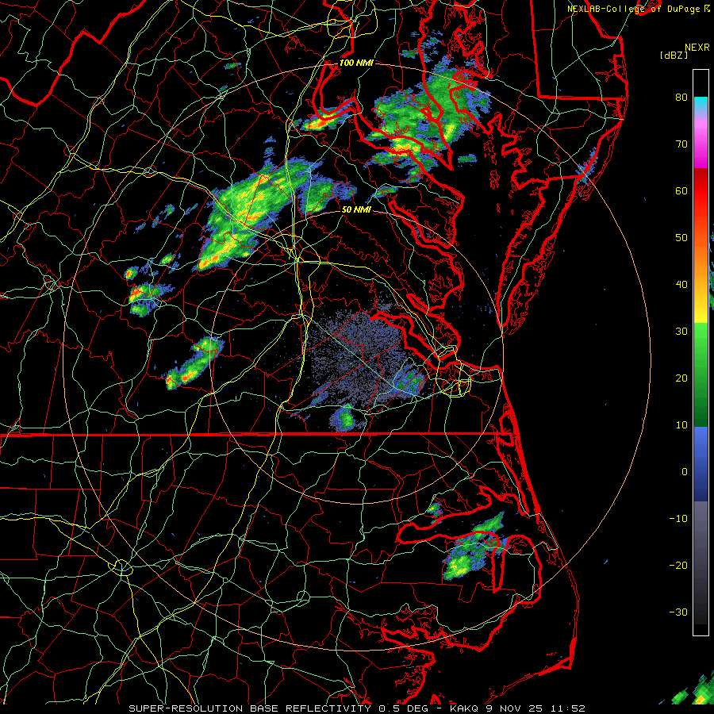The height and width of the screenshot is (714, 714).
Task: Click the -10 value on dBZ scale
Action: pyautogui.click(x=678, y=518)
